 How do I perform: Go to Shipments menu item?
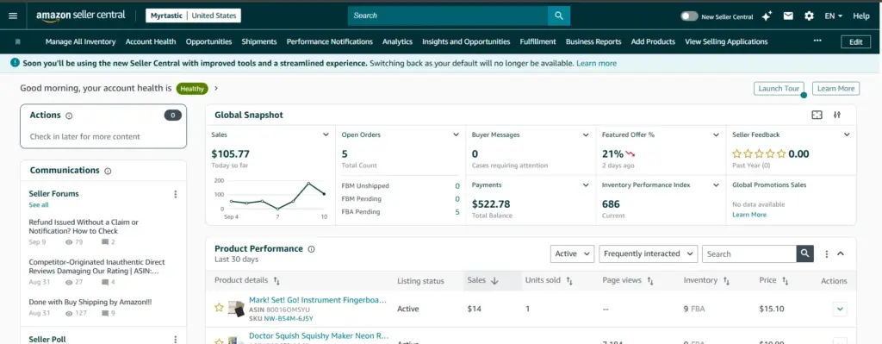(x=259, y=41)
